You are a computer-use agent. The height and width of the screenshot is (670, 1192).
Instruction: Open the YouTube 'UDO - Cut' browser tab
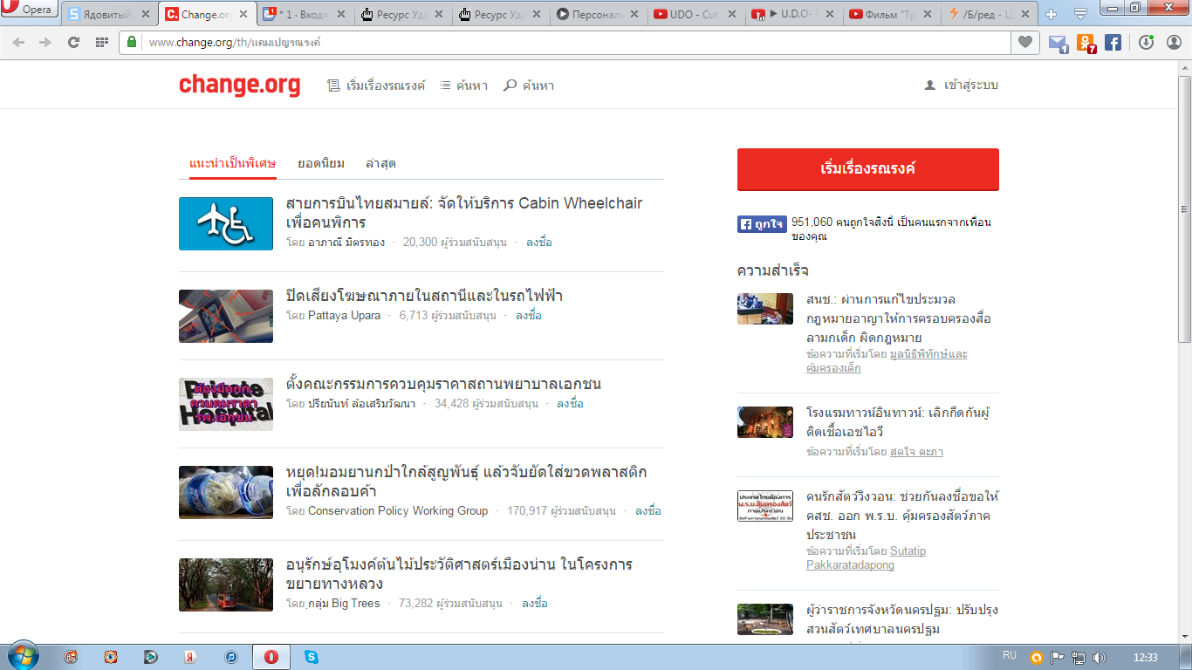coord(695,14)
